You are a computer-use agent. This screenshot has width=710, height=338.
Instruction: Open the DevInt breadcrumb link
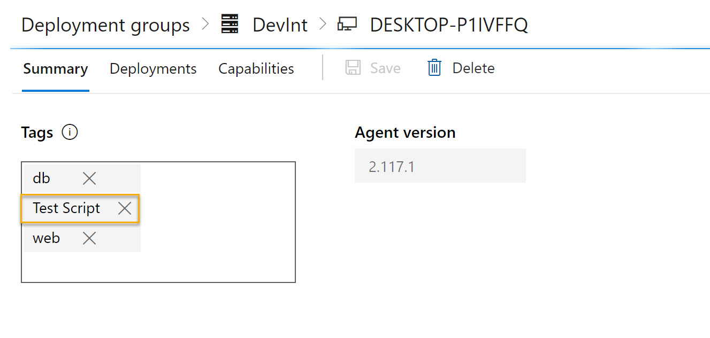(x=279, y=24)
